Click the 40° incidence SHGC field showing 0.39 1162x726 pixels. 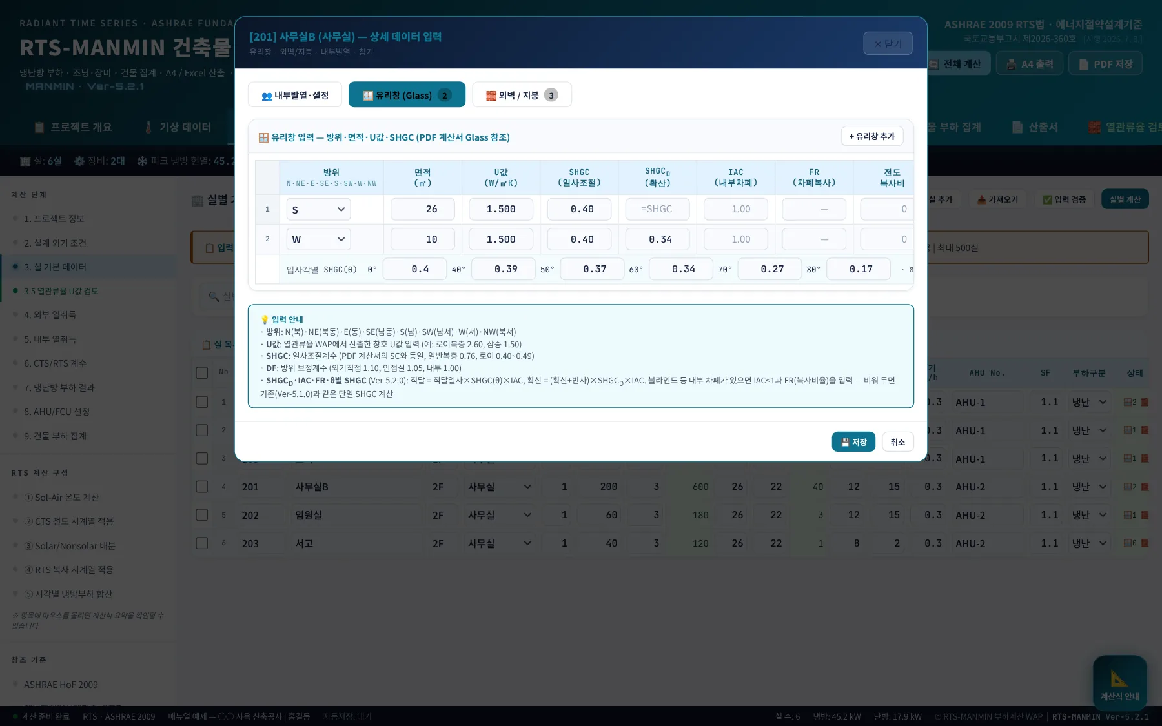[x=504, y=269]
